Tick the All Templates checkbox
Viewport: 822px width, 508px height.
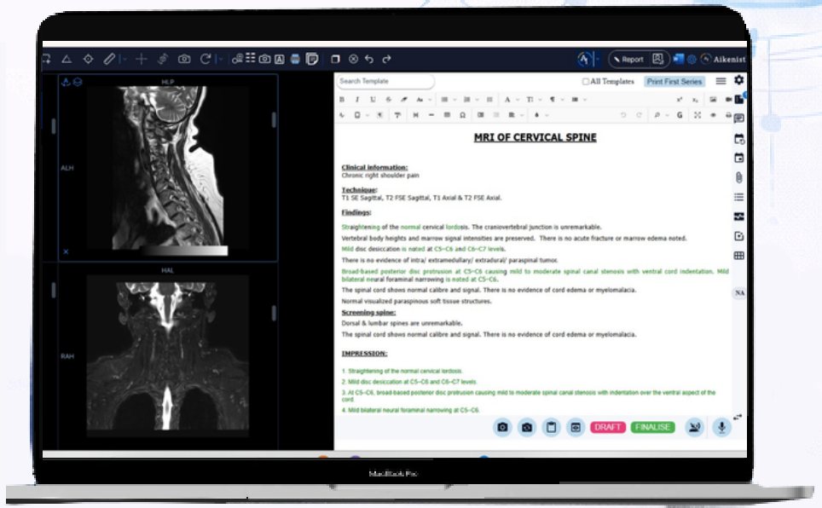tap(586, 82)
